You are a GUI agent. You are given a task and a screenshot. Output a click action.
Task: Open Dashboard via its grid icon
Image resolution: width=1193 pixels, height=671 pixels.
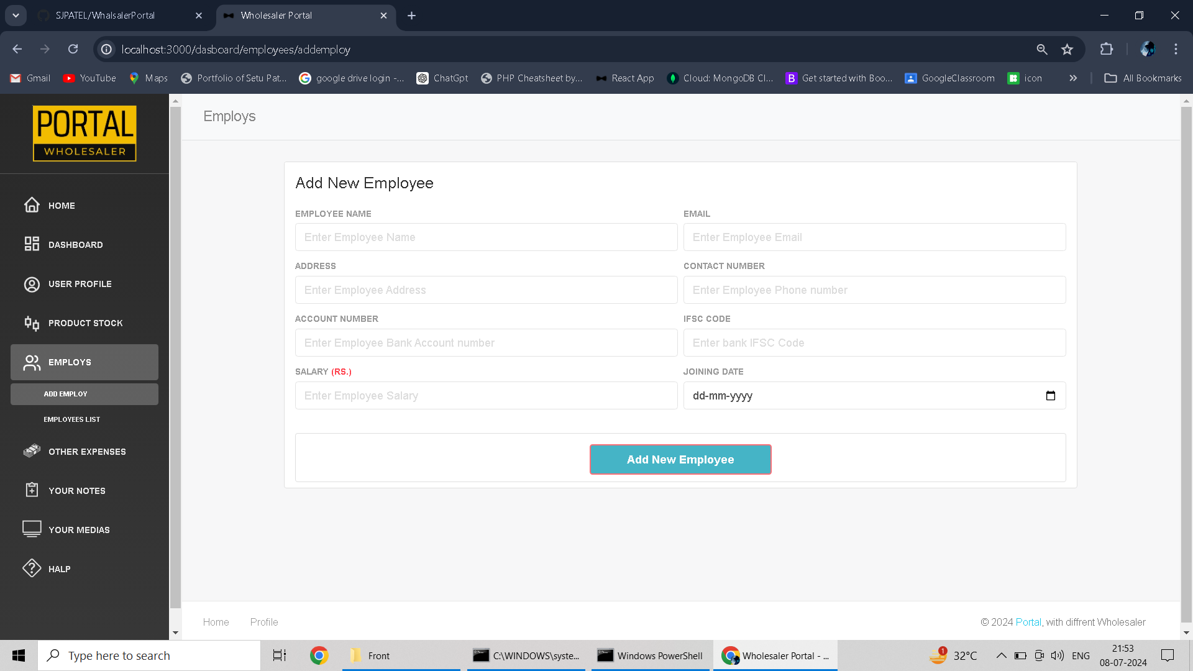click(x=32, y=244)
